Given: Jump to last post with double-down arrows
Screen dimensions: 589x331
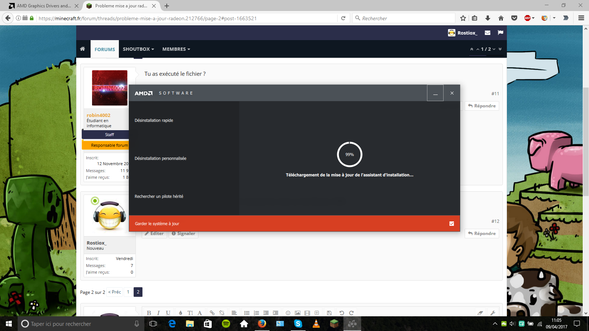Looking at the screenshot, I should [x=500, y=49].
